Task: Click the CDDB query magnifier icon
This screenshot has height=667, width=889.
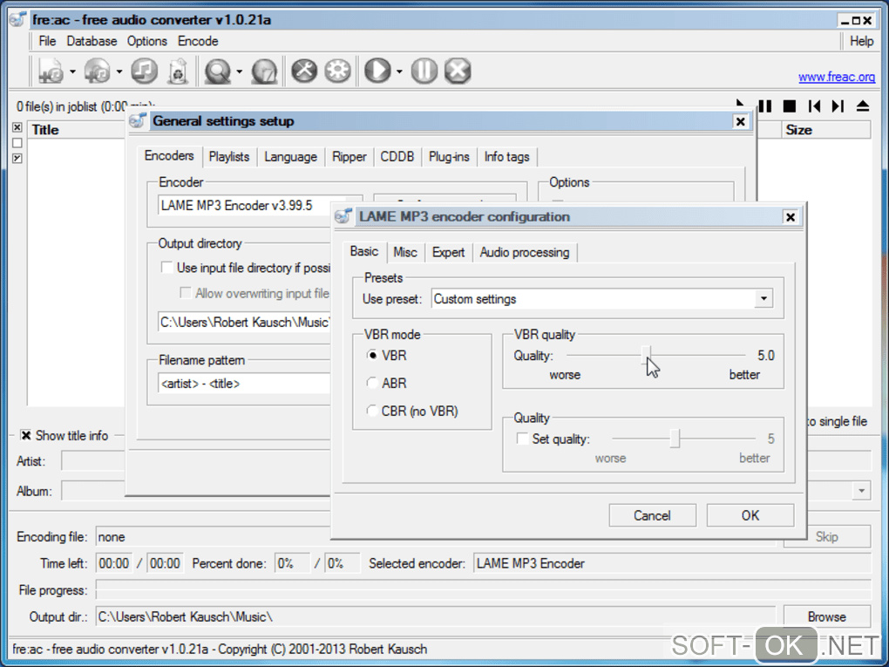Action: point(217,71)
